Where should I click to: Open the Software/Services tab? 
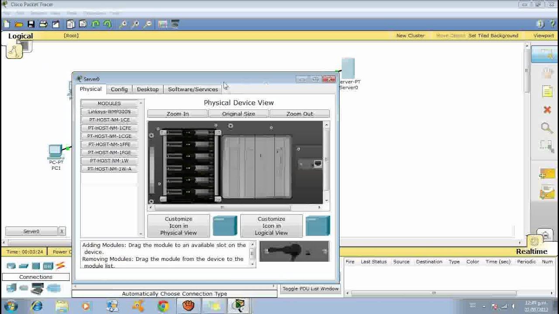click(x=193, y=89)
